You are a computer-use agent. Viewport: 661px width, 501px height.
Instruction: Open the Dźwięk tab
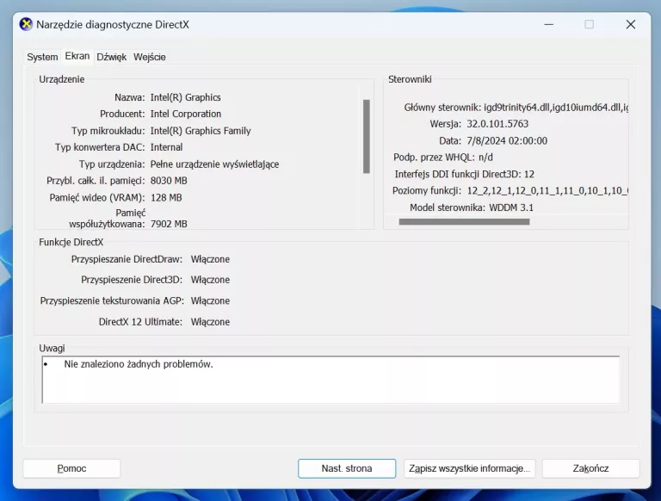point(112,57)
